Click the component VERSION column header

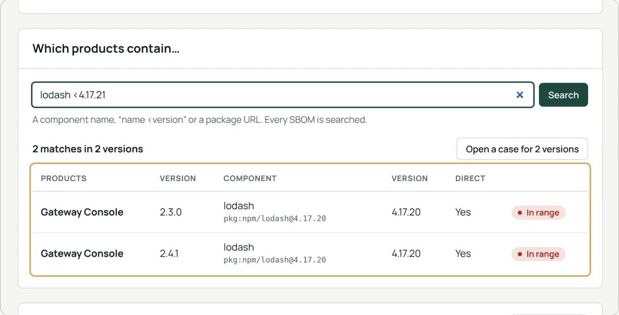pyautogui.click(x=409, y=178)
